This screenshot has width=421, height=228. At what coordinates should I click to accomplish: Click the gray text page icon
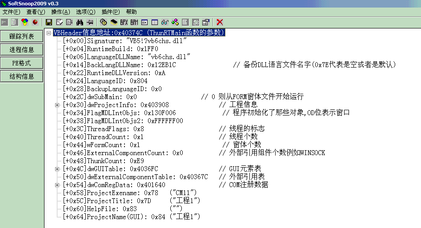(x=185, y=22)
